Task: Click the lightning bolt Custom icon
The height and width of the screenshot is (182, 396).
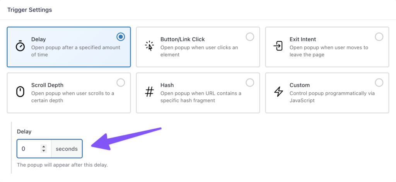Action: (x=278, y=92)
